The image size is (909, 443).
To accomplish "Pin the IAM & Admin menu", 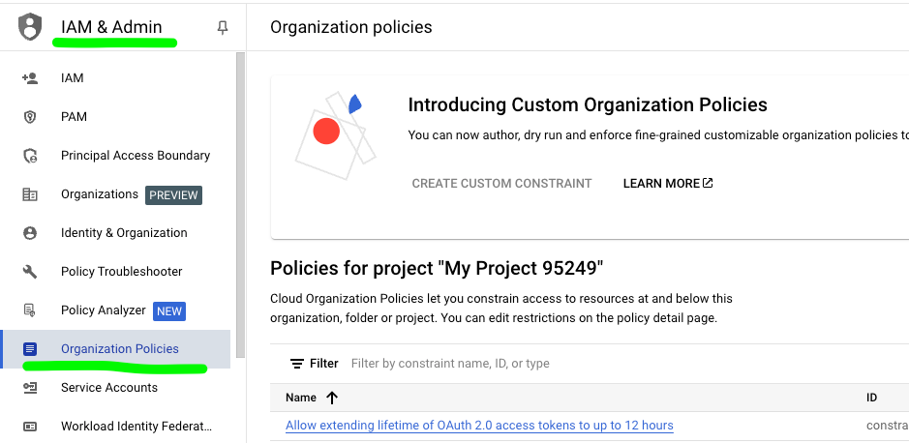I will click(x=222, y=28).
